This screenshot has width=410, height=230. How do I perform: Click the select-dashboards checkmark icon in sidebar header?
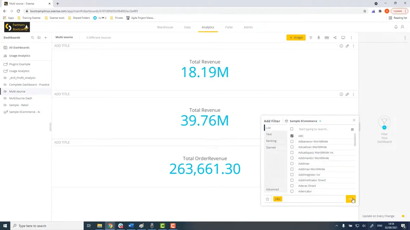[39, 37]
